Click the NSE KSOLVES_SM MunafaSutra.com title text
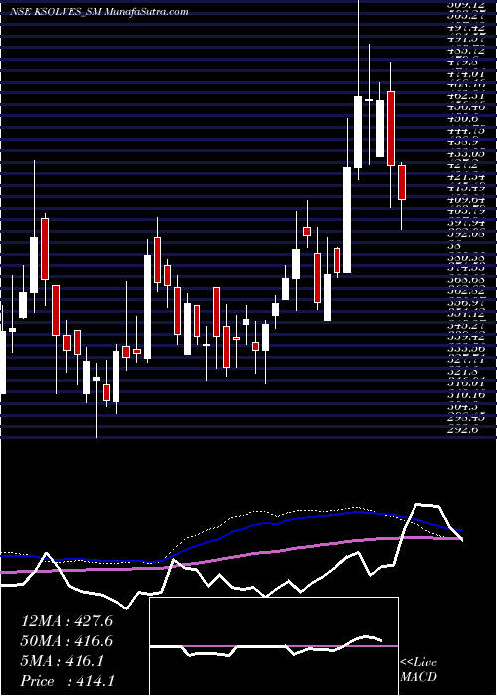Viewport: 497px width, 696px height. point(99,12)
